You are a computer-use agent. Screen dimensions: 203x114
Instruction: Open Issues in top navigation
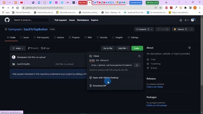[72, 20]
